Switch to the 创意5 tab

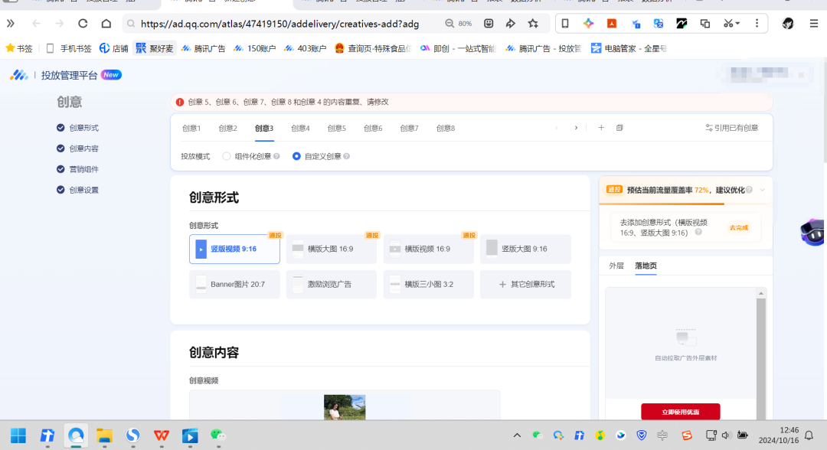point(336,128)
